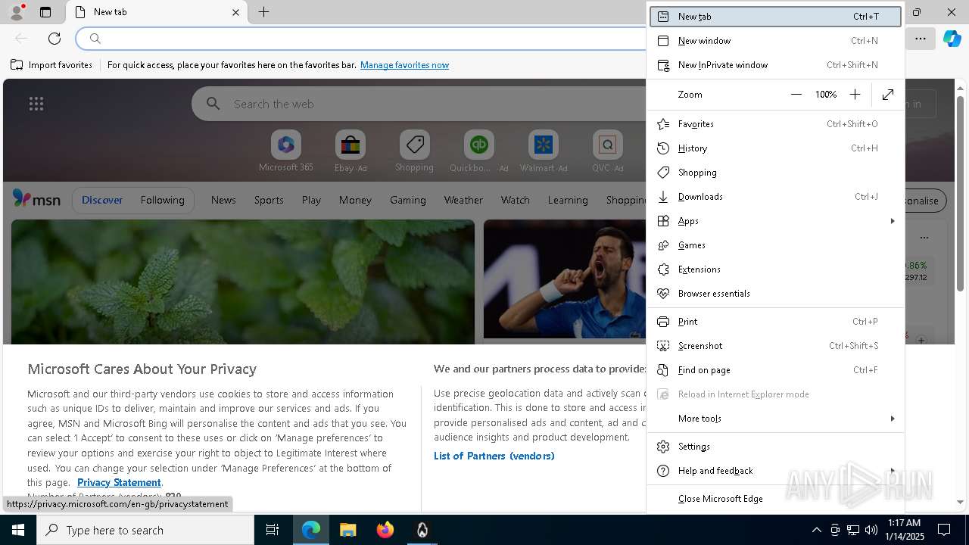This screenshot has width=969, height=545.
Task: Choose Print from the menu
Action: pyautogui.click(x=775, y=322)
